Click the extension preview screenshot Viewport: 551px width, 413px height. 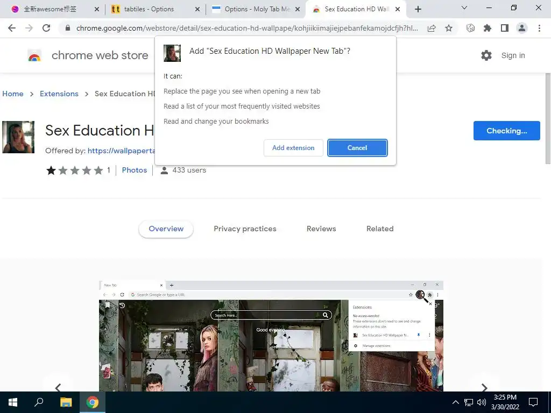click(271, 336)
